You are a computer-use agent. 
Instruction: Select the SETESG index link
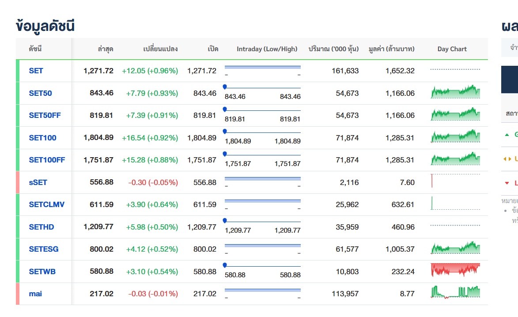pyautogui.click(x=44, y=249)
